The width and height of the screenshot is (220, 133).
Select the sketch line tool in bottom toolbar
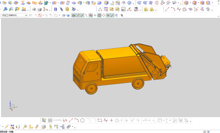71,120
